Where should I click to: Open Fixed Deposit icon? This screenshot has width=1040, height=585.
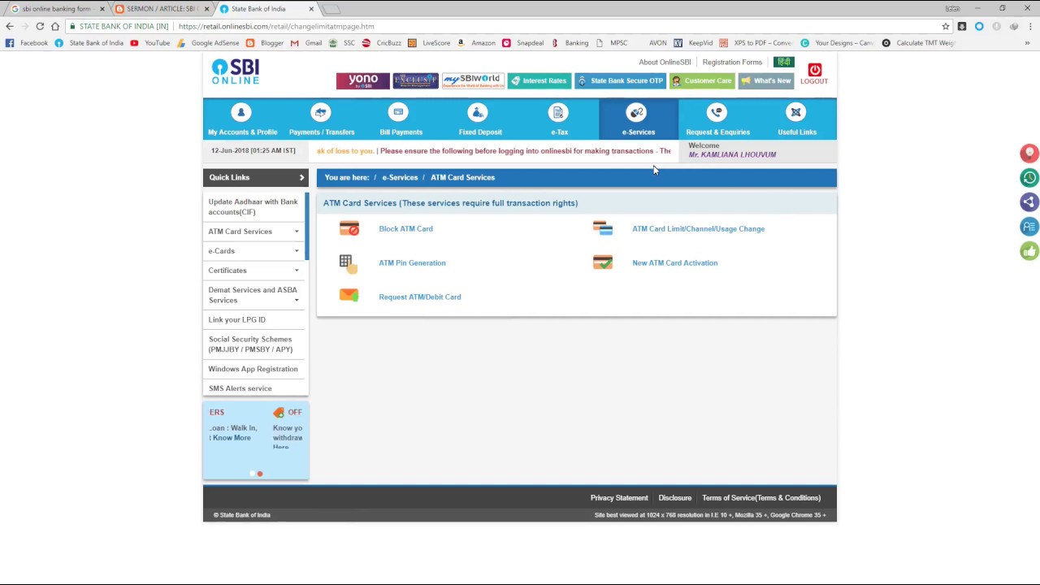[478, 112]
